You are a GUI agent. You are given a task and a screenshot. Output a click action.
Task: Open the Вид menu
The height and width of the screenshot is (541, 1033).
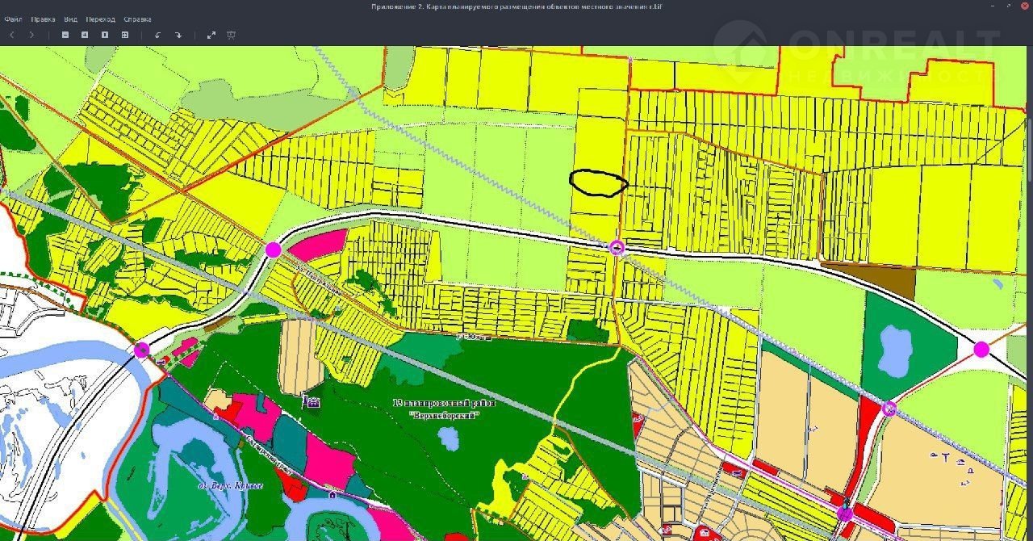[x=71, y=19]
